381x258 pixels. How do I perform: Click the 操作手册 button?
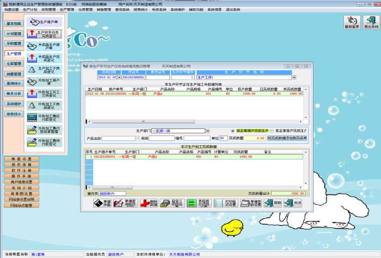(x=22, y=176)
